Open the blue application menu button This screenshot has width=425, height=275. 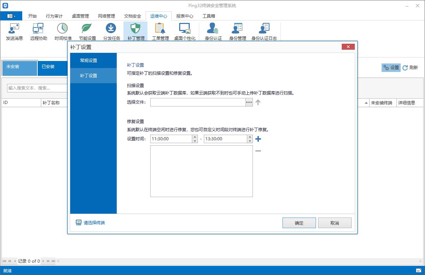click(11, 16)
